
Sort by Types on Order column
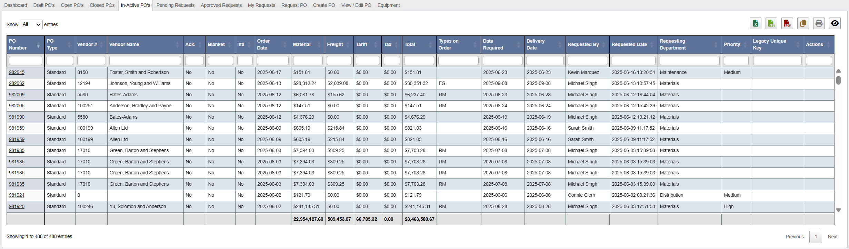point(459,44)
